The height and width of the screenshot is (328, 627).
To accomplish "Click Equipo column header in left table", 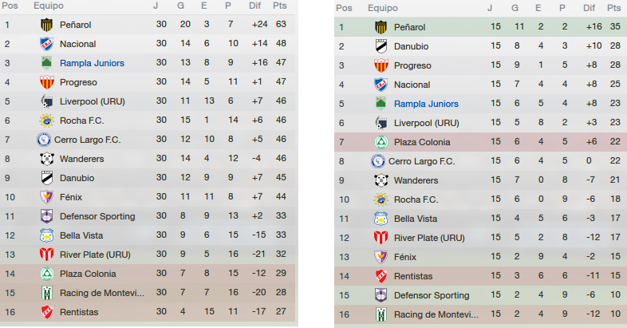I will [x=49, y=6].
